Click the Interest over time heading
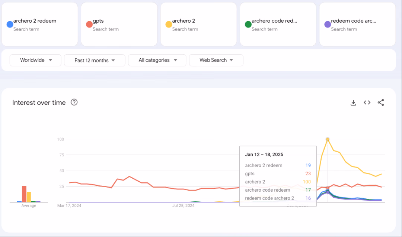Screen dimensions: 402x237 [x=39, y=103]
